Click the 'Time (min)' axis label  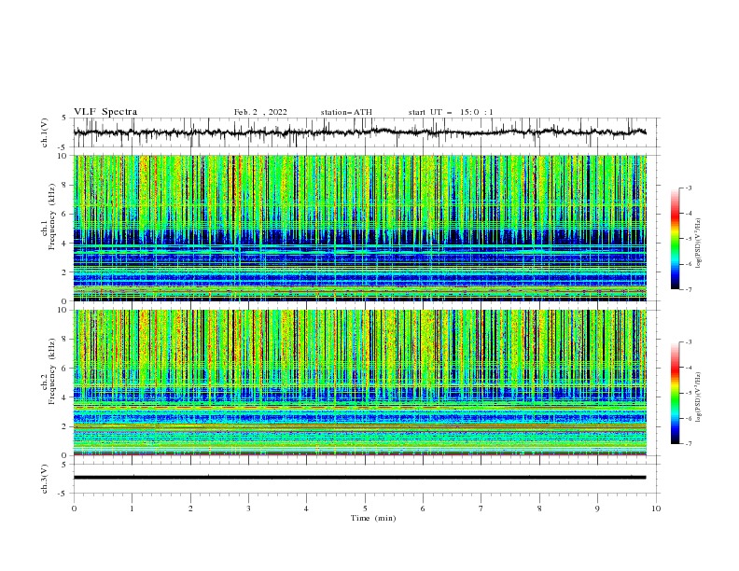tap(373, 518)
